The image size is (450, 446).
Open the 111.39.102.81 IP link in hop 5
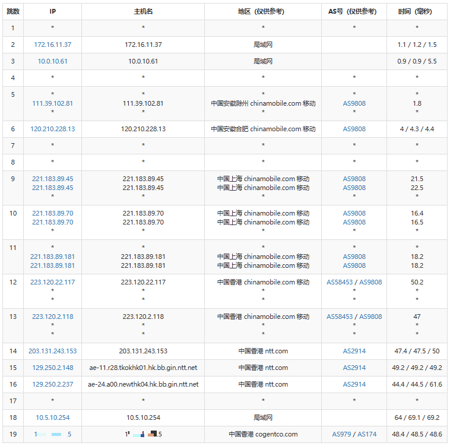pyautogui.click(x=53, y=103)
